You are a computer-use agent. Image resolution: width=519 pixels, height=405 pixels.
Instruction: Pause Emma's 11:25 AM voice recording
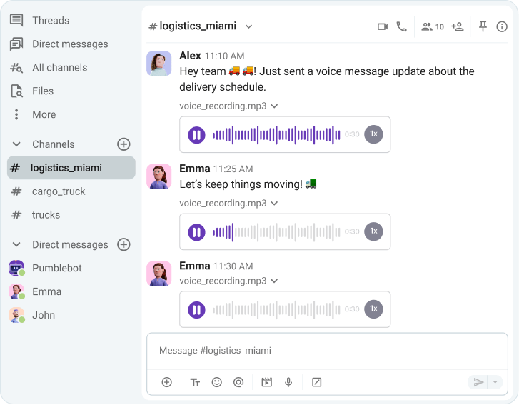coord(196,231)
